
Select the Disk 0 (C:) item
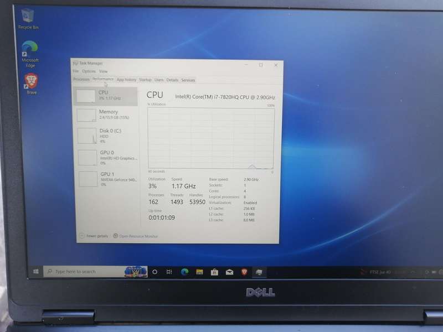(107, 136)
